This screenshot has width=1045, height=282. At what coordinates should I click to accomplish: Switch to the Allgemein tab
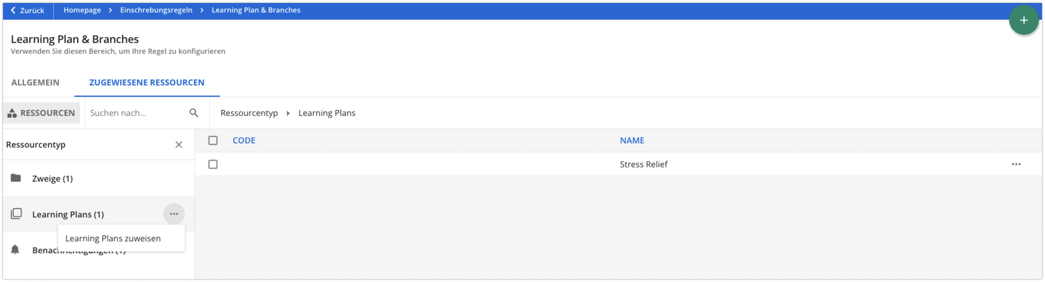[35, 83]
